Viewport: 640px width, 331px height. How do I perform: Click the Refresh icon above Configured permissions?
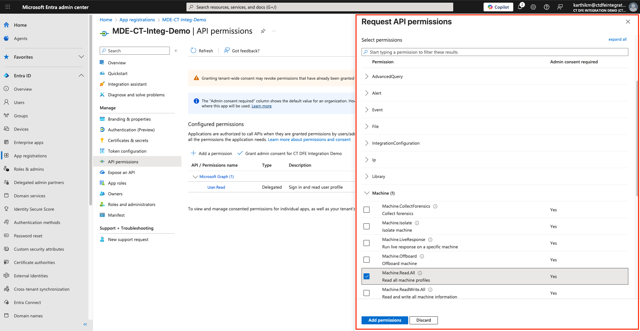pos(193,50)
